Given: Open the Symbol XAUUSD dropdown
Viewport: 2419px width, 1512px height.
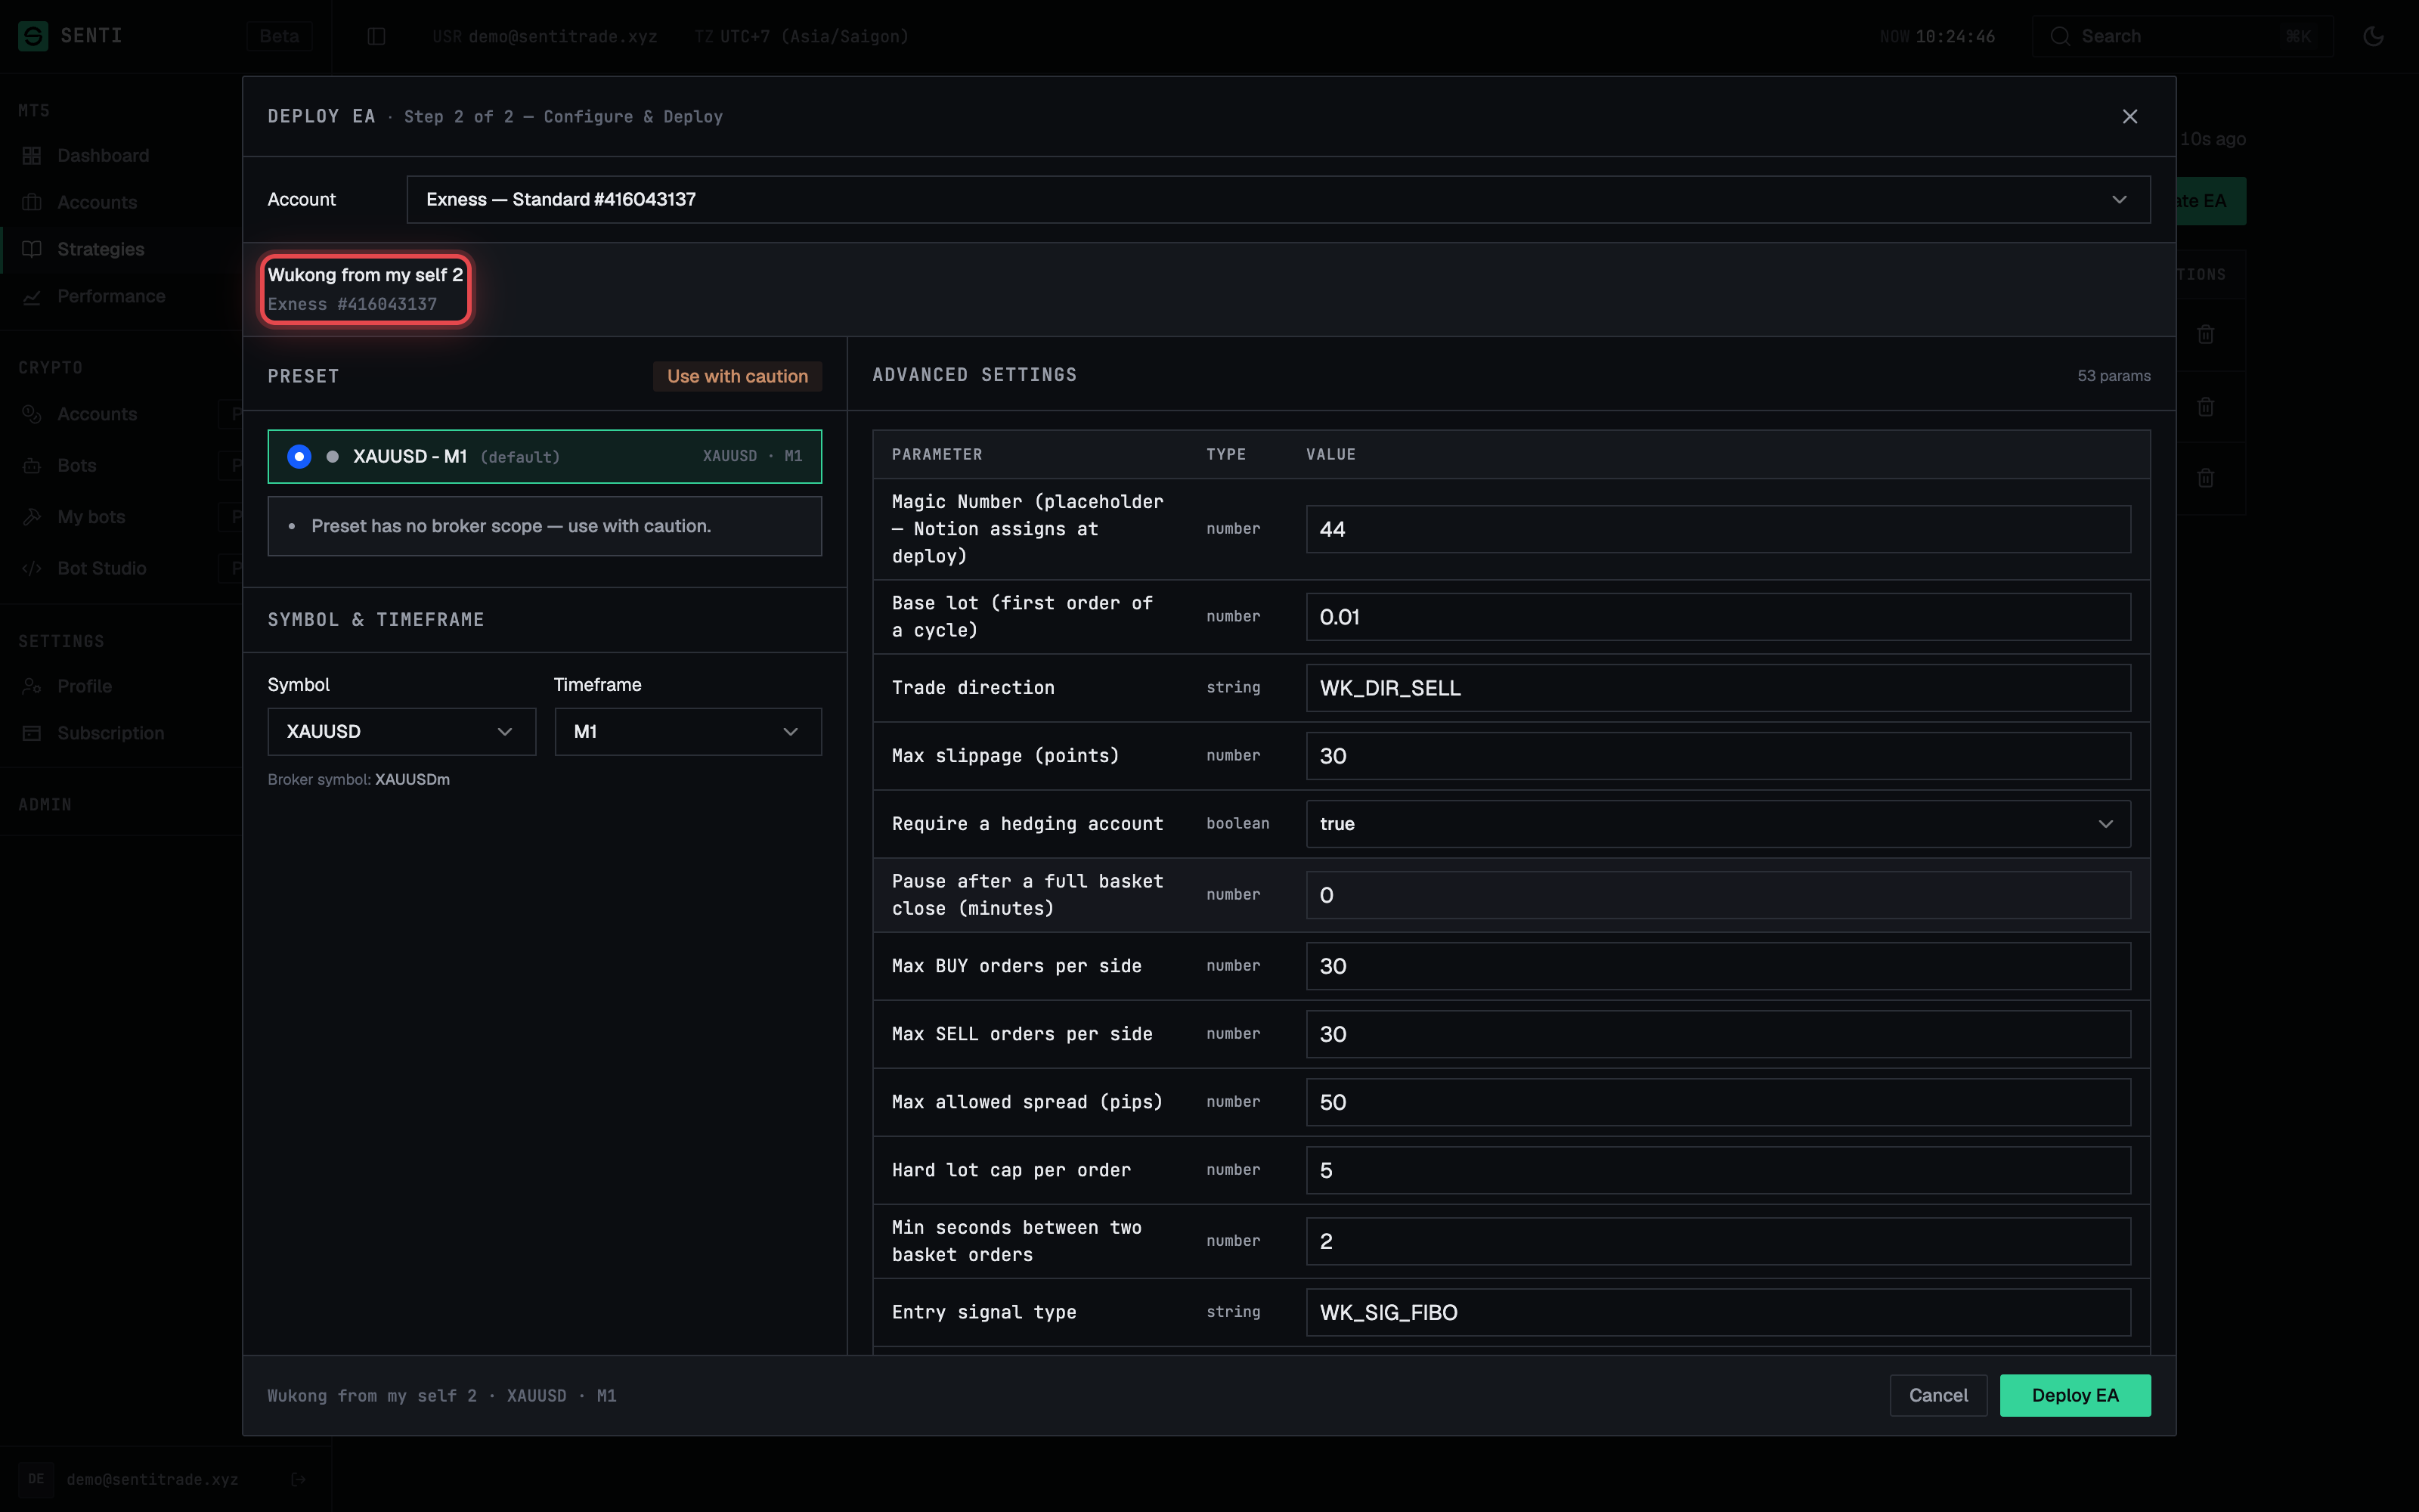Looking at the screenshot, I should 401,731.
